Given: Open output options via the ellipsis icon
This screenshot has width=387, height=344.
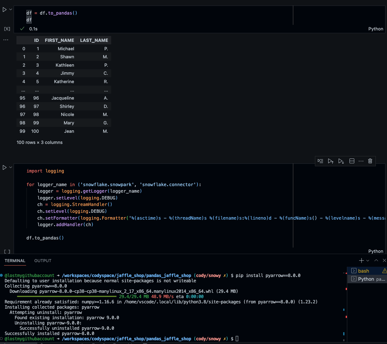Looking at the screenshot, I should point(6,40).
